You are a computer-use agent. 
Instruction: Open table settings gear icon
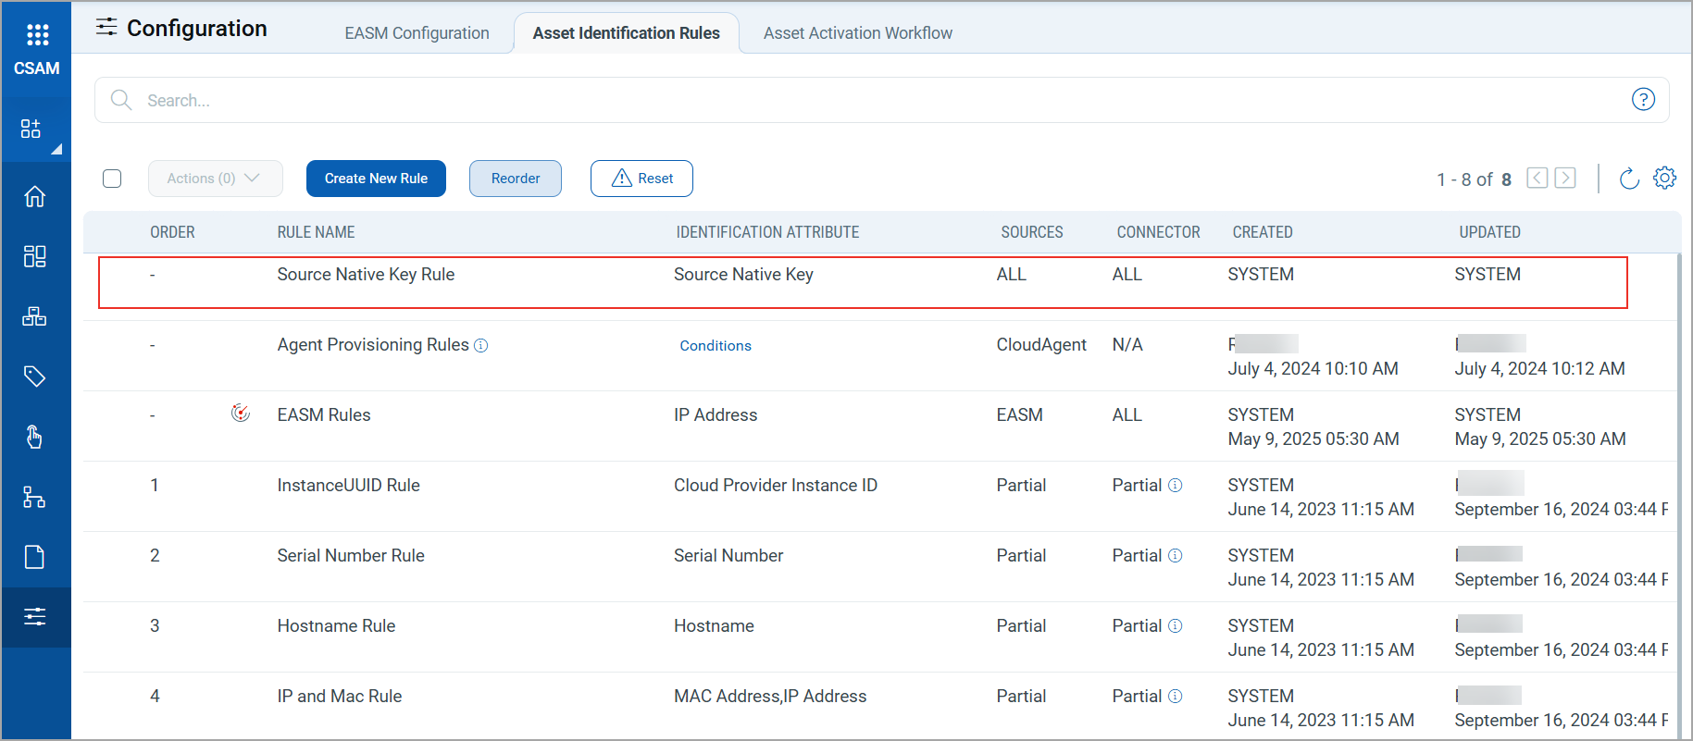(1664, 179)
